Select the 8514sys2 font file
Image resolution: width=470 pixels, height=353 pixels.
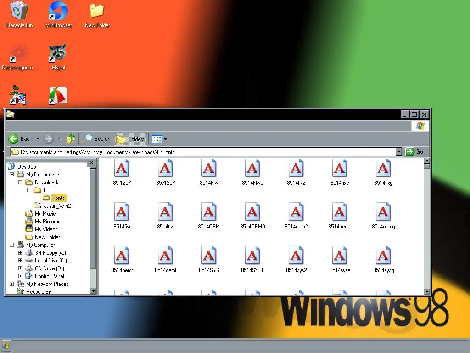tap(296, 259)
